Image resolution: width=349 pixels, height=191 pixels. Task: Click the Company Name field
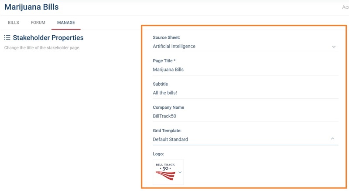(x=245, y=116)
